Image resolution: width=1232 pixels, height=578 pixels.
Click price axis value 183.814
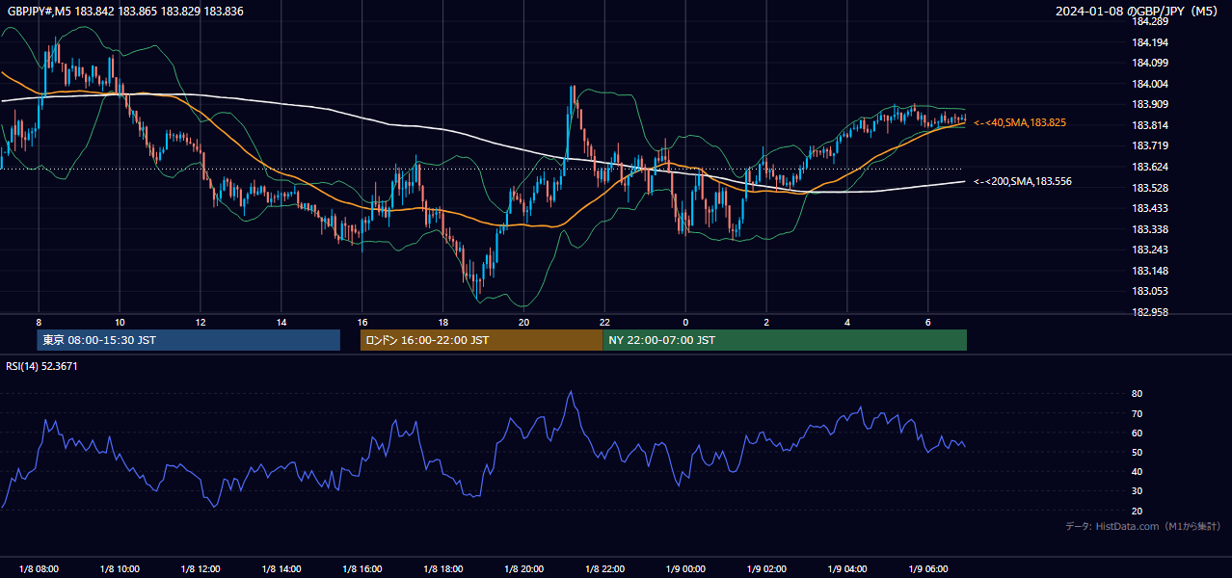click(x=1150, y=125)
